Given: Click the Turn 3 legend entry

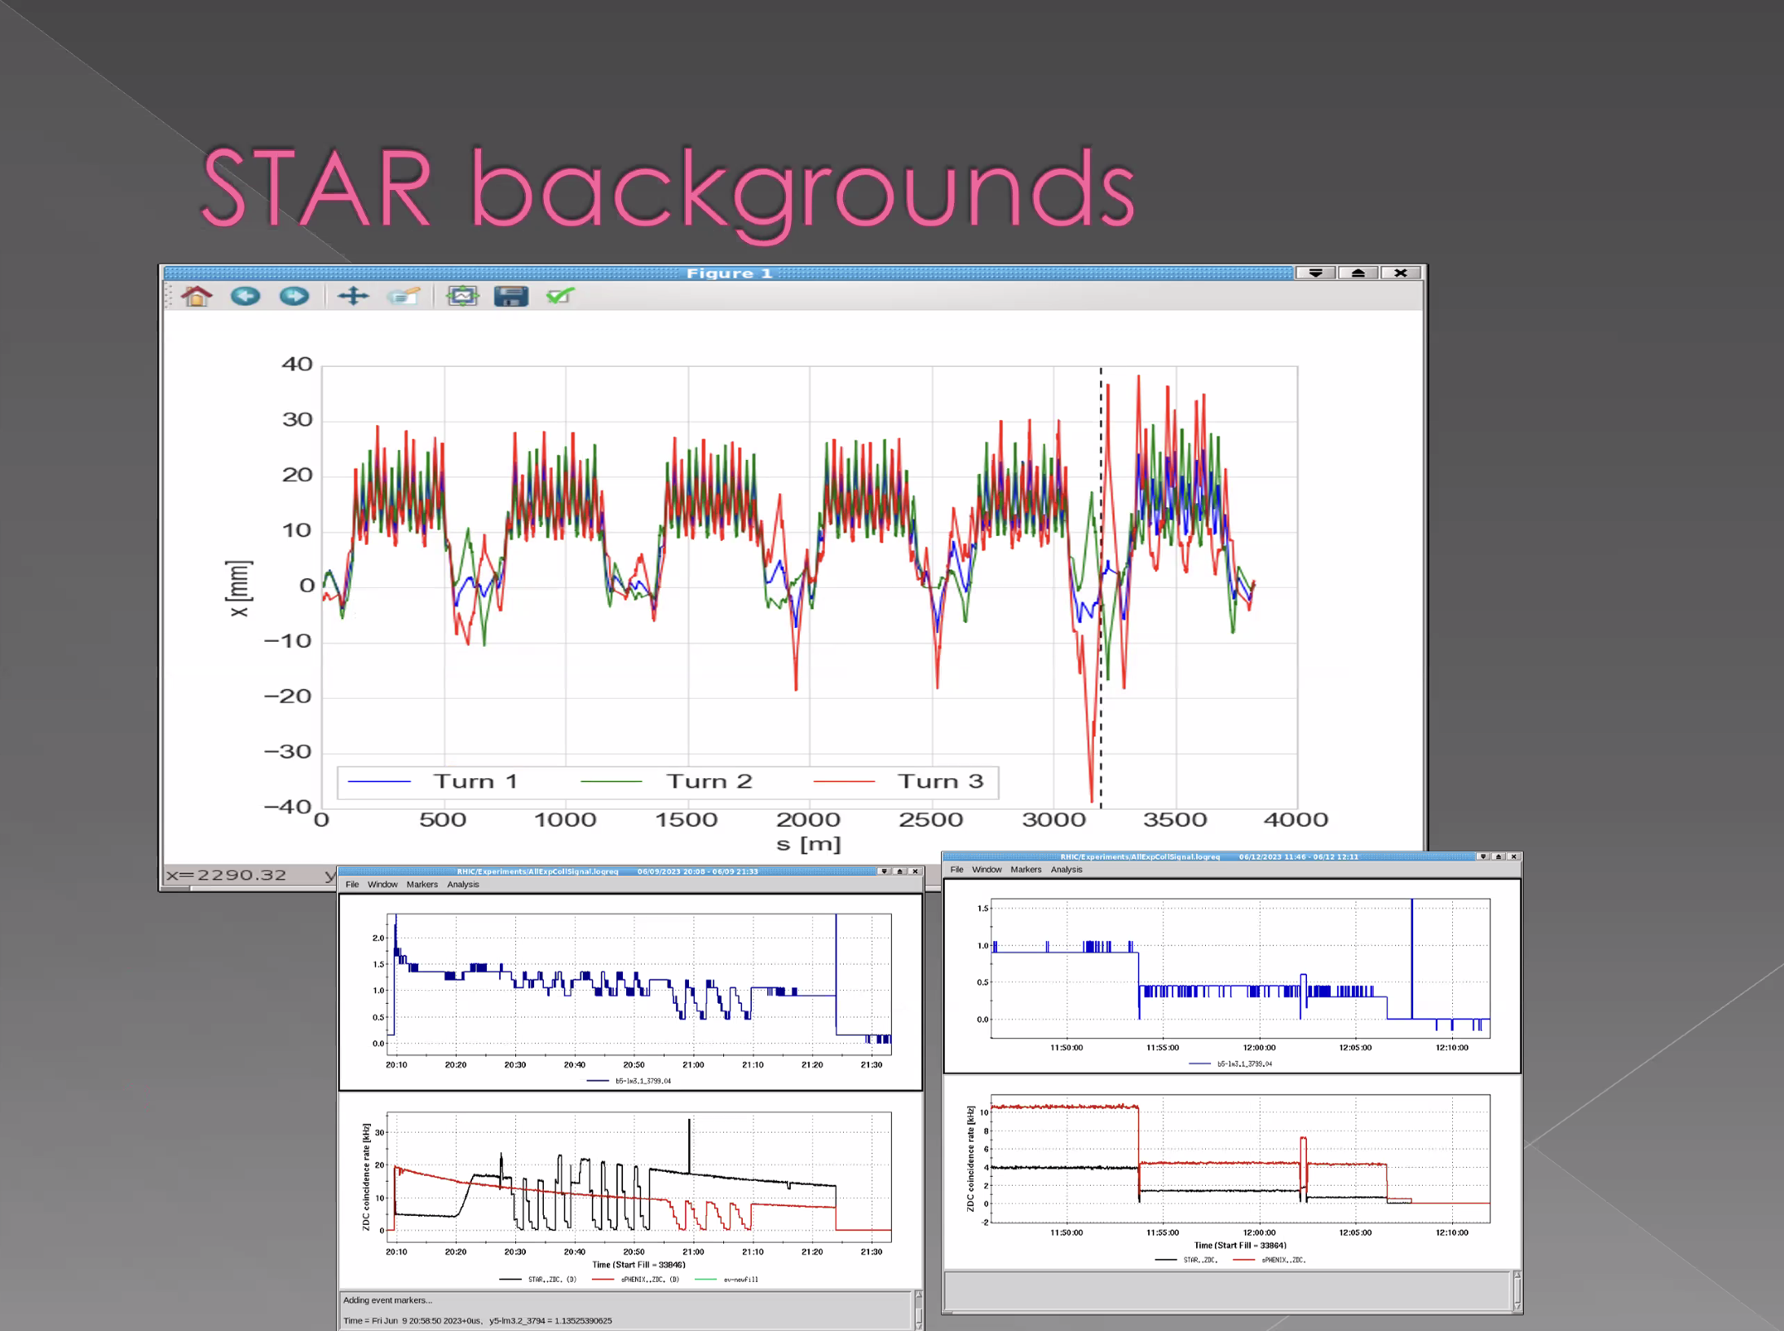Looking at the screenshot, I should click(899, 781).
